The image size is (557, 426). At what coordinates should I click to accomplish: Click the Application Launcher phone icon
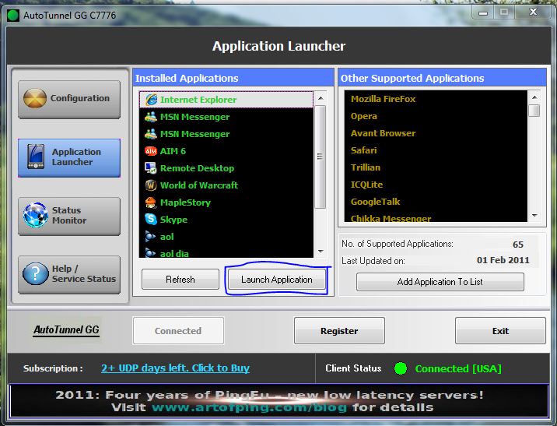[36, 157]
